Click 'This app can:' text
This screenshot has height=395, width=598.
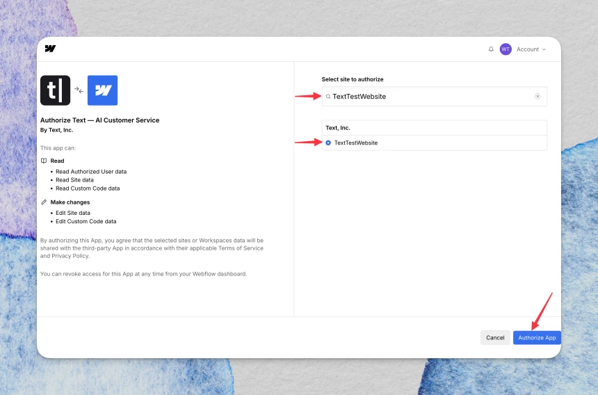tap(58, 148)
